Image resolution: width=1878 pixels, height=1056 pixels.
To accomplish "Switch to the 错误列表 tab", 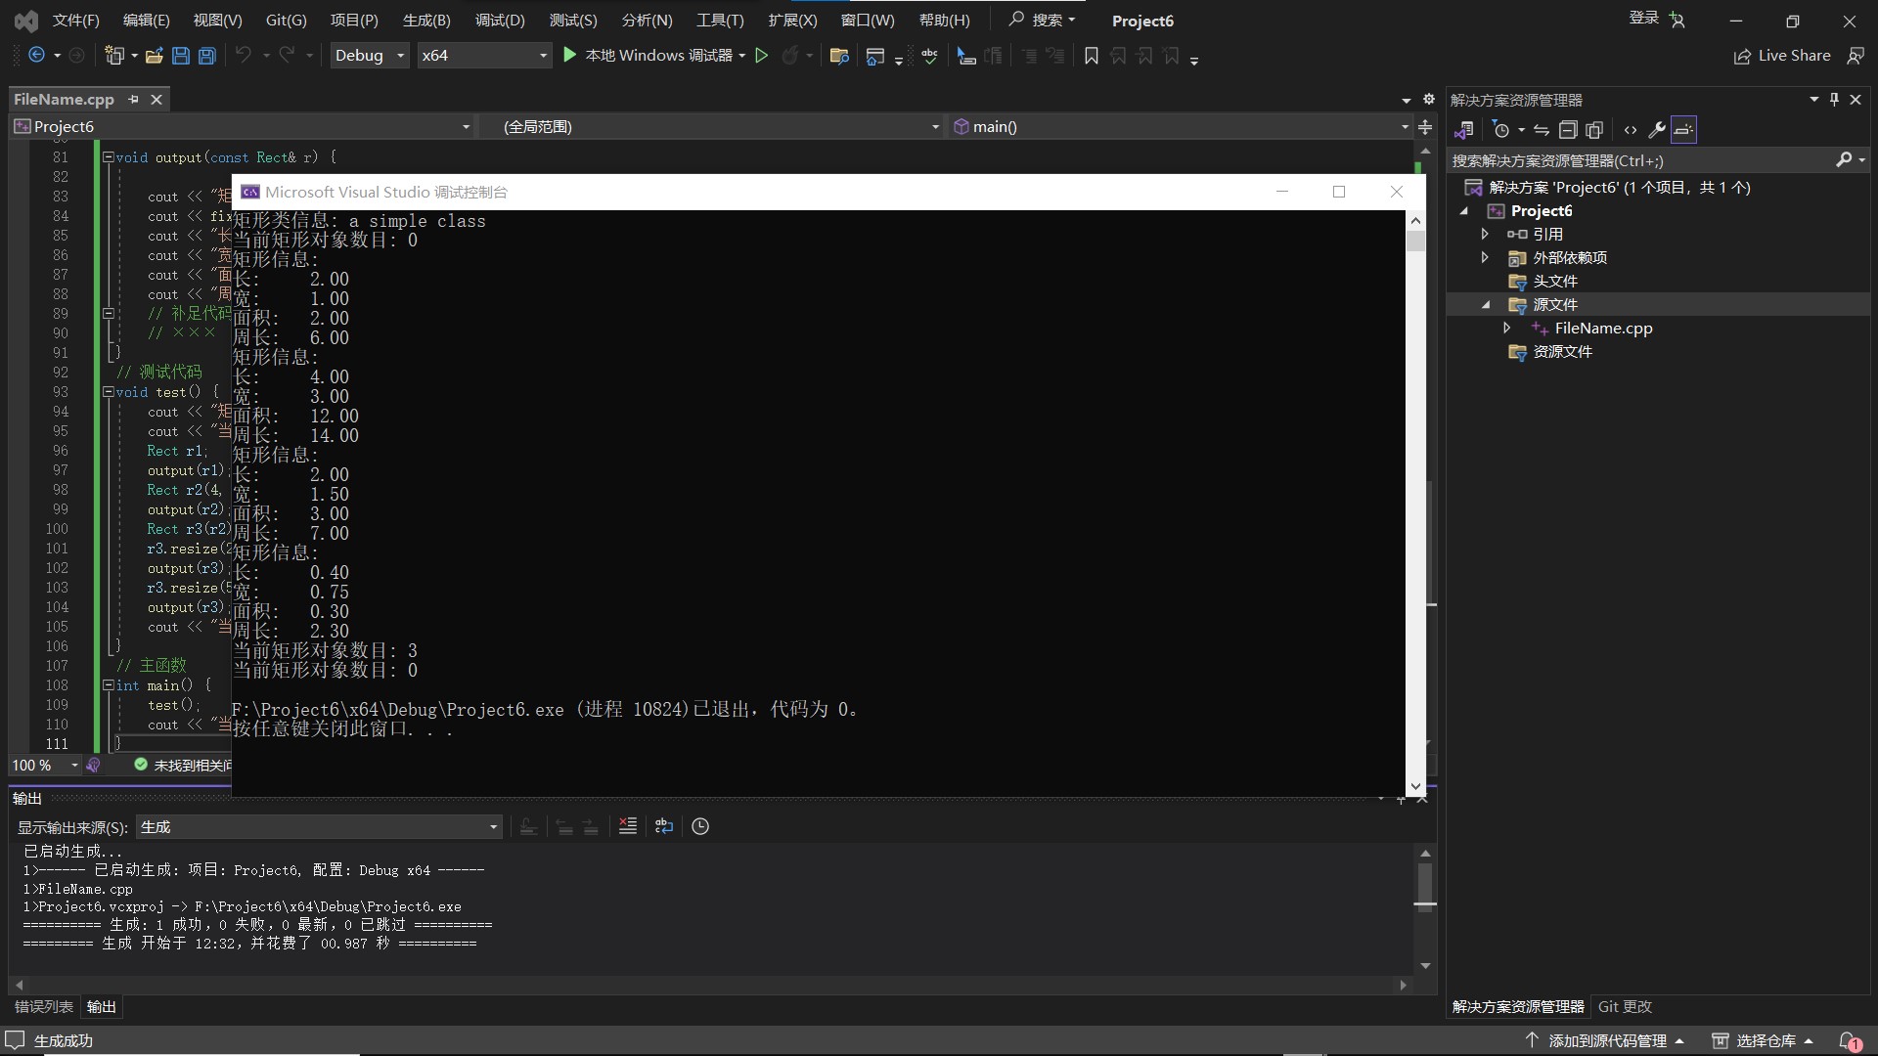I will click(x=44, y=1006).
